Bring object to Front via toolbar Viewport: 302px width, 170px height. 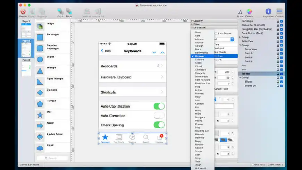60,12
